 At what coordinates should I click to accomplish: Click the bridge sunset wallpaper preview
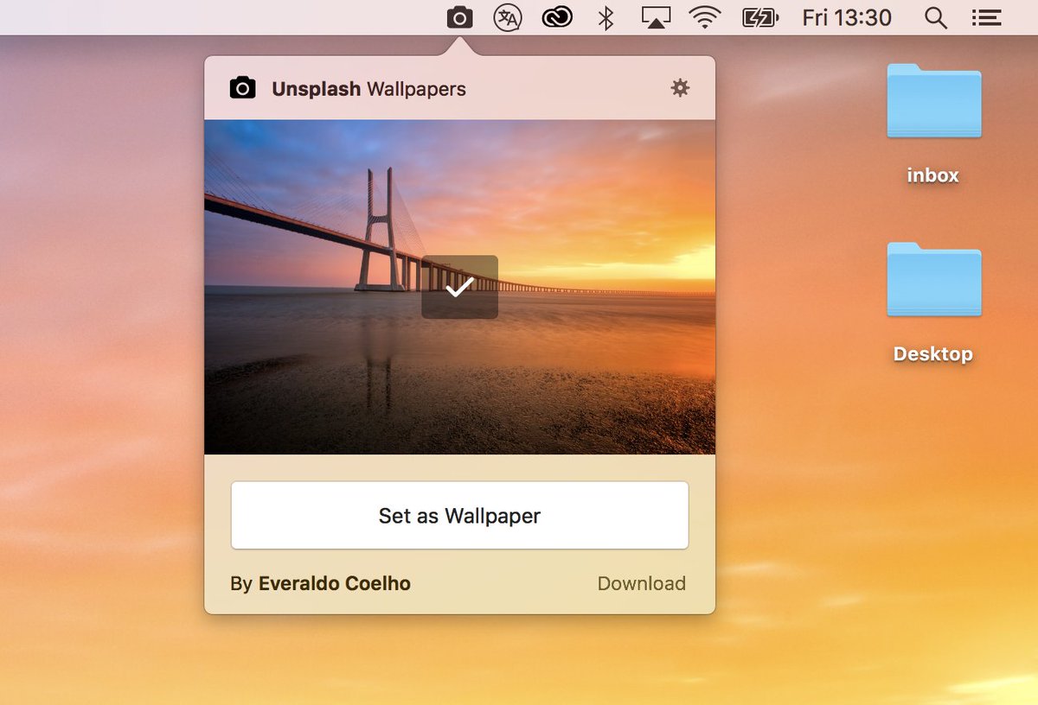pos(459,287)
